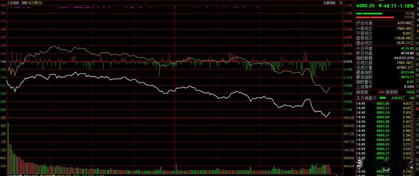Viewport: 419px width, 176px height.
Task: Click the tick row priced 4083.24
Action: point(386,113)
